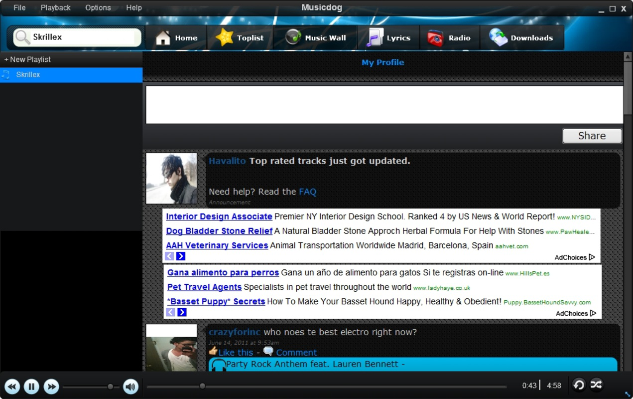
Task: Show next ads in first ad block
Action: coord(181,256)
